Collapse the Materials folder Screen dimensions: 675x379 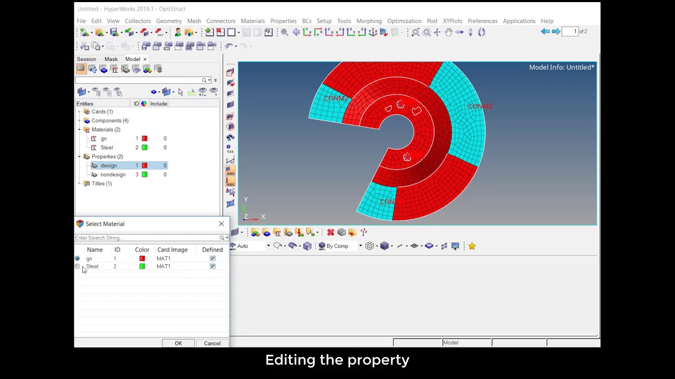point(80,129)
